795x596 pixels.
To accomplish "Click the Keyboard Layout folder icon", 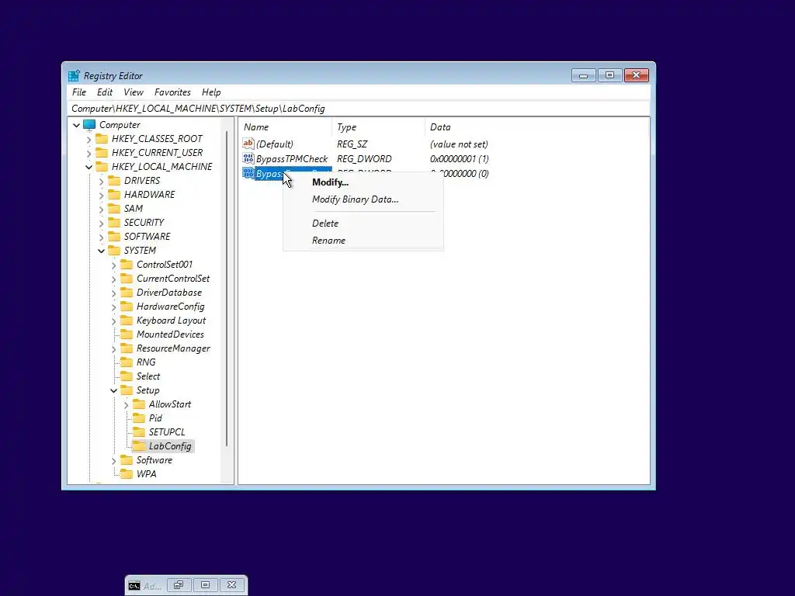I will 127,321.
